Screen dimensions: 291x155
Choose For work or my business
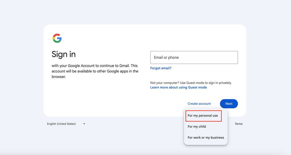pos(206,138)
